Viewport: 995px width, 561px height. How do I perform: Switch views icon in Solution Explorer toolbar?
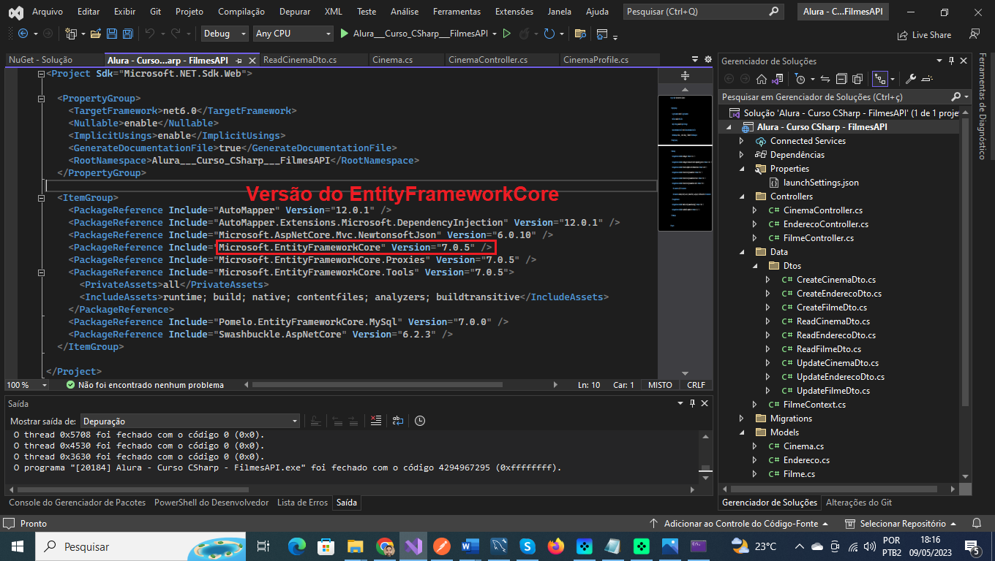pos(777,79)
